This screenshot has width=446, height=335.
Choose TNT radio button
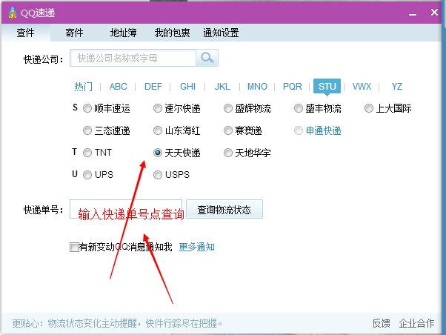(x=87, y=153)
